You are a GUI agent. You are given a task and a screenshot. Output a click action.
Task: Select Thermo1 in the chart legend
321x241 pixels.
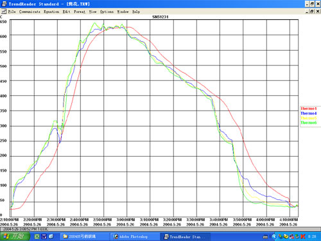click(x=308, y=109)
